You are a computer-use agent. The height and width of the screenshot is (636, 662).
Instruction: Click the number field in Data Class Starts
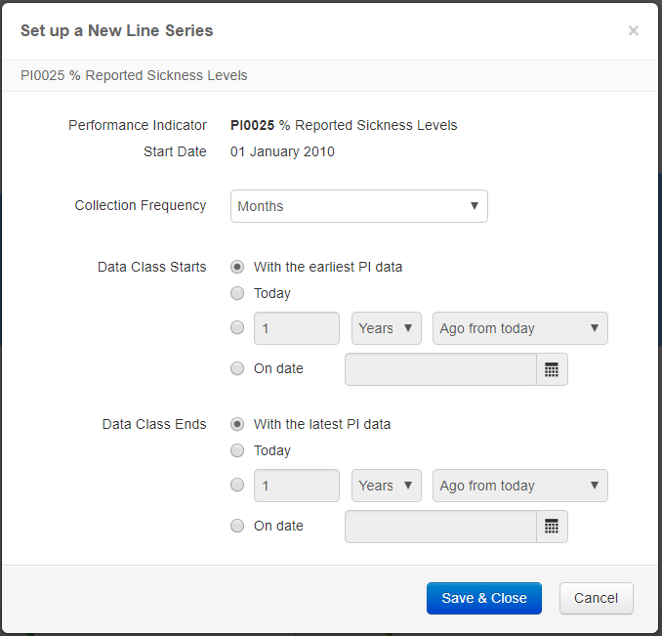(x=297, y=328)
